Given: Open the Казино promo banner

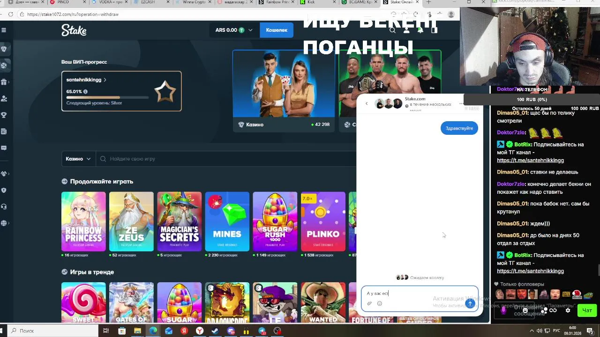Looking at the screenshot, I should [284, 90].
